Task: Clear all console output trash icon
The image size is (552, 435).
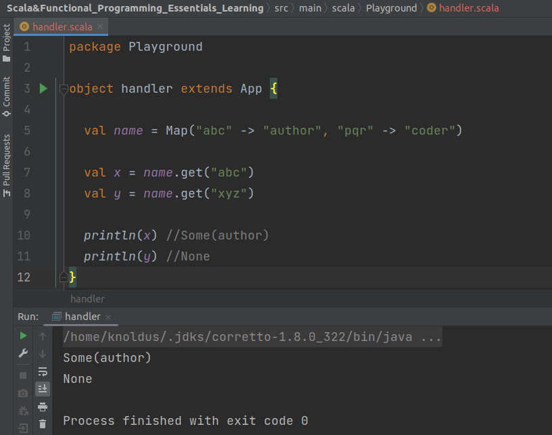Action: [x=43, y=424]
